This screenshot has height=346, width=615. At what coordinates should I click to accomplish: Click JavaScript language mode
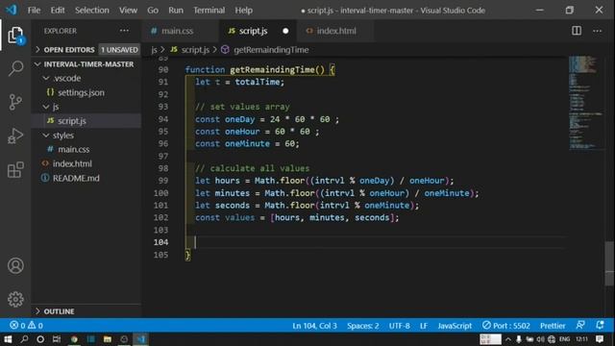coord(455,326)
